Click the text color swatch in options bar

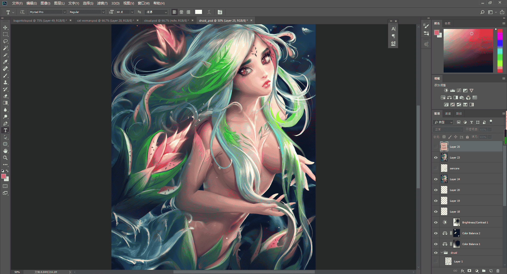pos(199,12)
